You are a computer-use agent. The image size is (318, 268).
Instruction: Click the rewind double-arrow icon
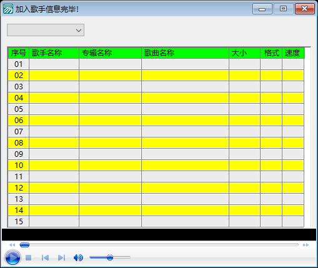coord(12,245)
